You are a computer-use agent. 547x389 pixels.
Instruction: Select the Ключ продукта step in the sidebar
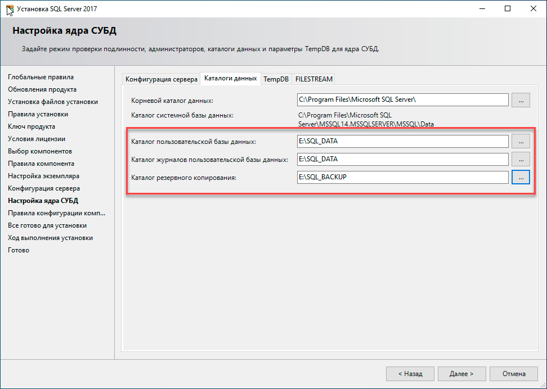(x=32, y=126)
